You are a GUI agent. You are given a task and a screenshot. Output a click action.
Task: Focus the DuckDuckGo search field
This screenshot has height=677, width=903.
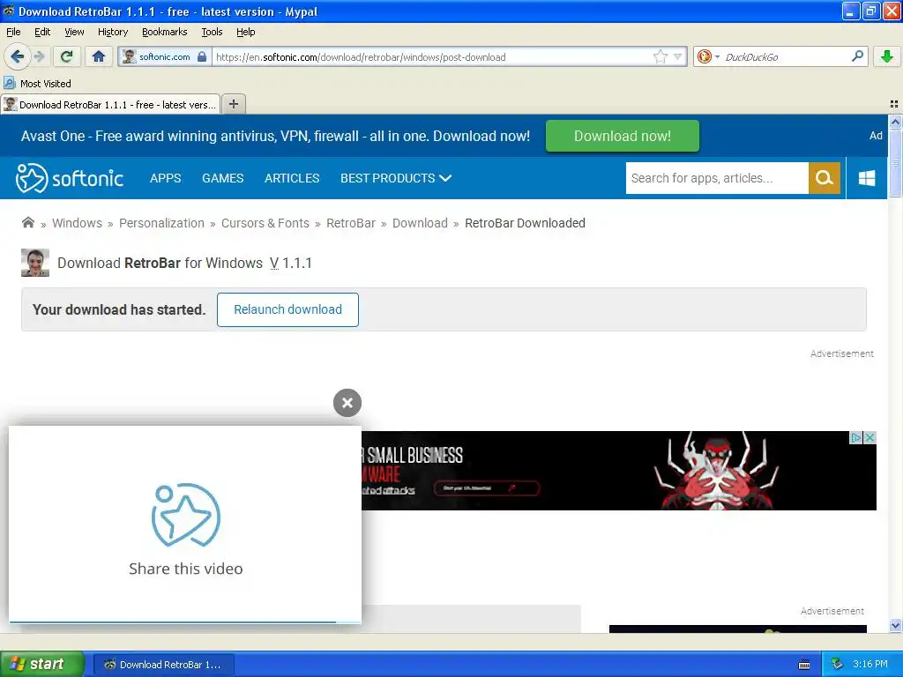[x=786, y=56]
